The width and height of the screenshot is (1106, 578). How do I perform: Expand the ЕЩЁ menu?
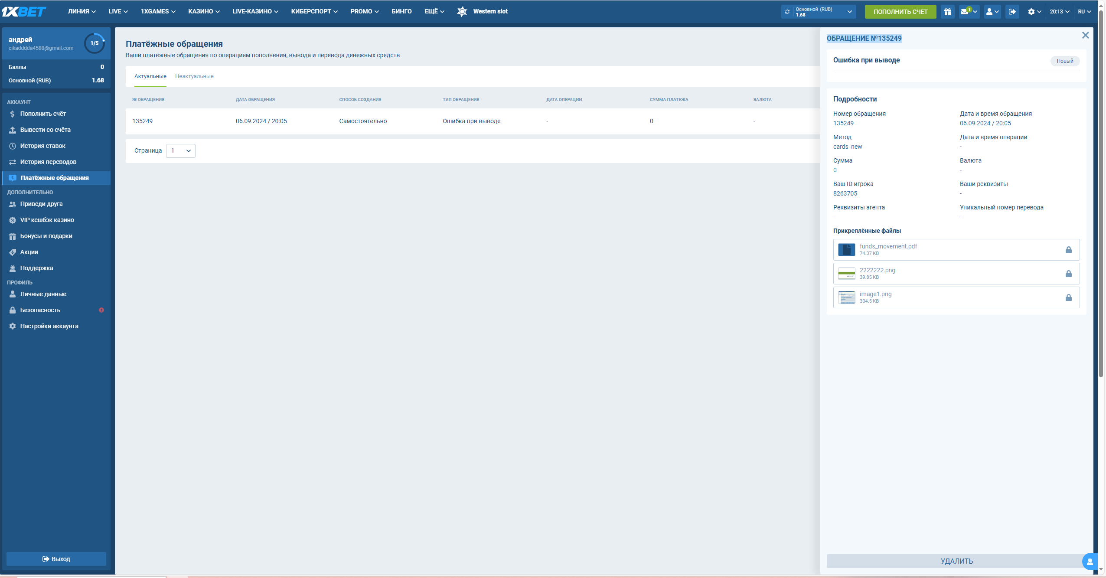pyautogui.click(x=434, y=11)
